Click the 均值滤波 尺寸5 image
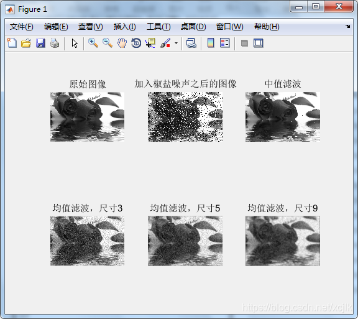This screenshot has height=319, width=358. pyautogui.click(x=185, y=241)
